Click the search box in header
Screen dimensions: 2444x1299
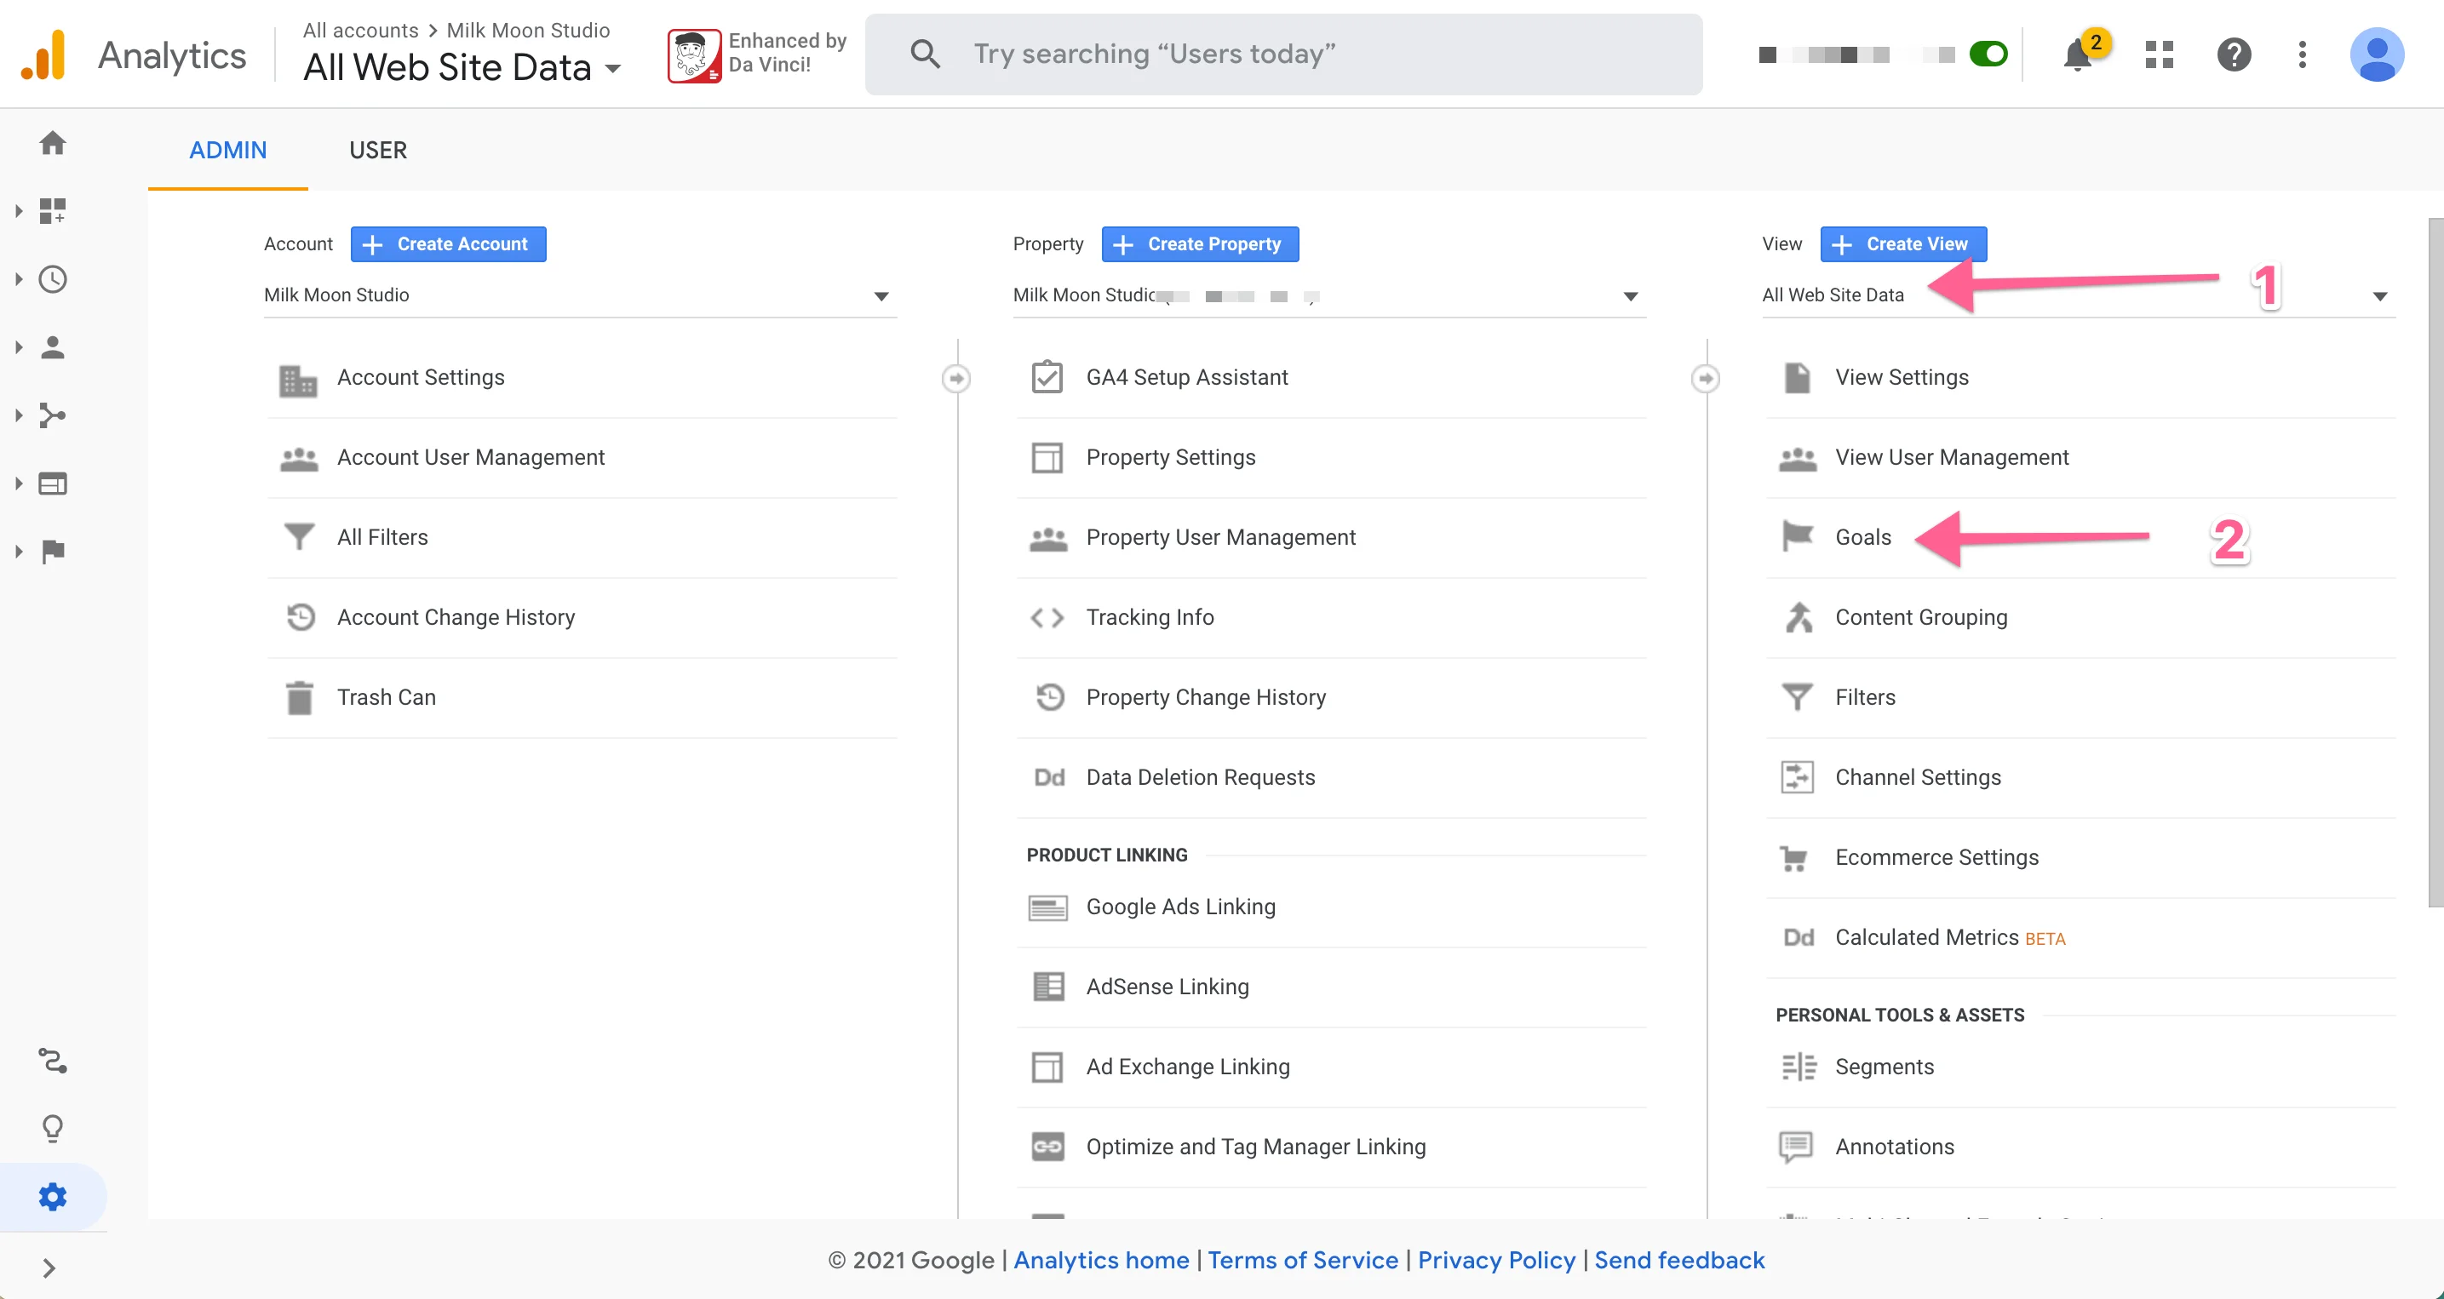coord(1282,54)
